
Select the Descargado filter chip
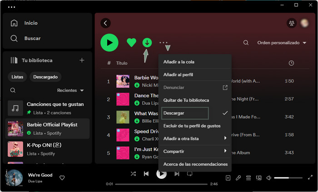[45, 77]
